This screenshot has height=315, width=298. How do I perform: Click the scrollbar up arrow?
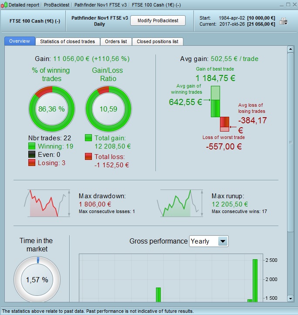pyautogui.click(x=291, y=49)
